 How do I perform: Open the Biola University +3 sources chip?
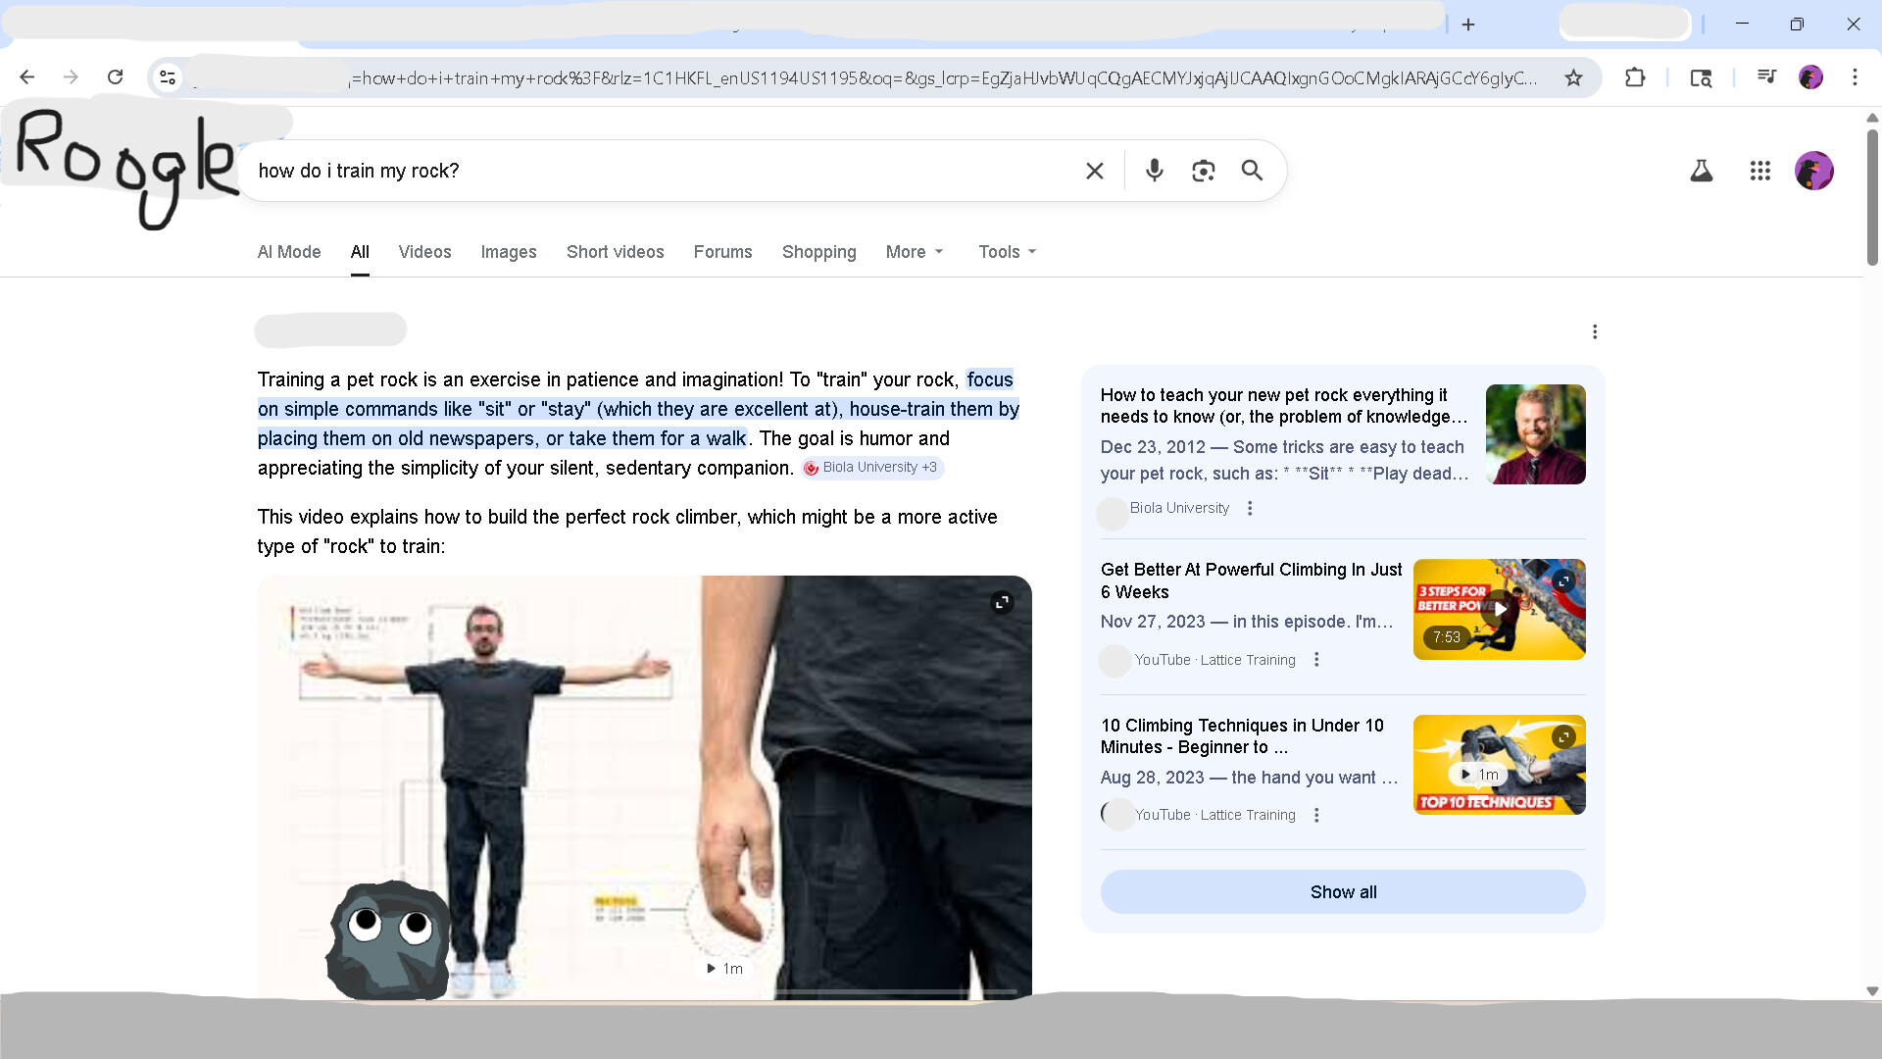871,468
